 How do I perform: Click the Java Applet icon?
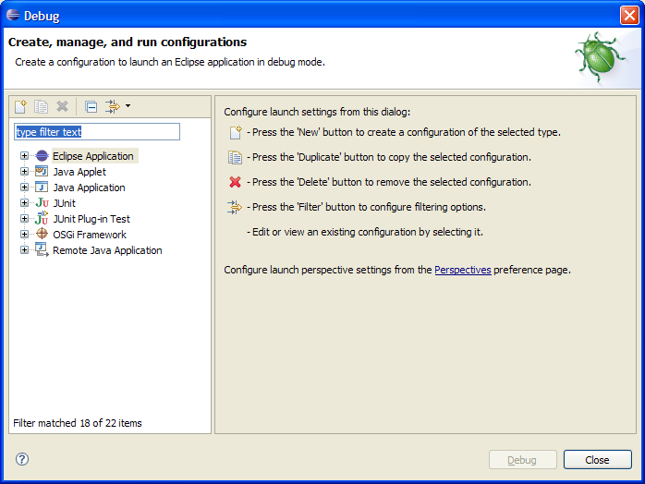click(42, 171)
